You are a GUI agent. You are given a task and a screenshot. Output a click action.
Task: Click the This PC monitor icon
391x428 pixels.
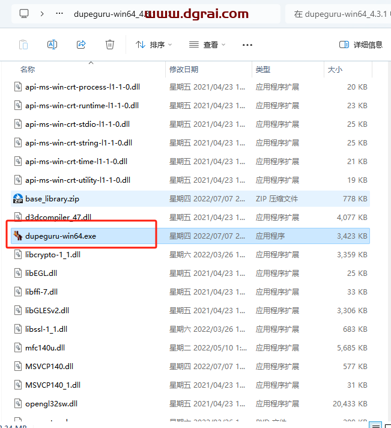(24, 13)
